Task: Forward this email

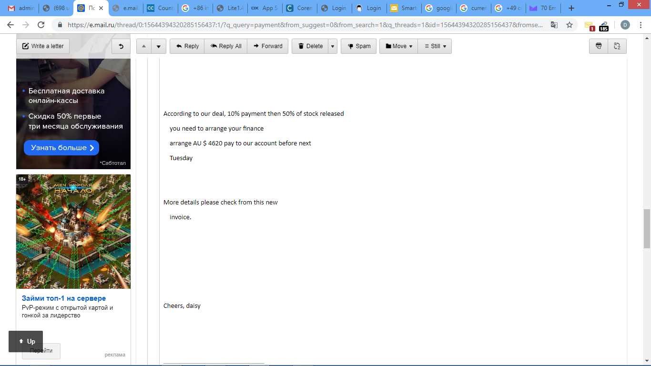Action: (267, 46)
